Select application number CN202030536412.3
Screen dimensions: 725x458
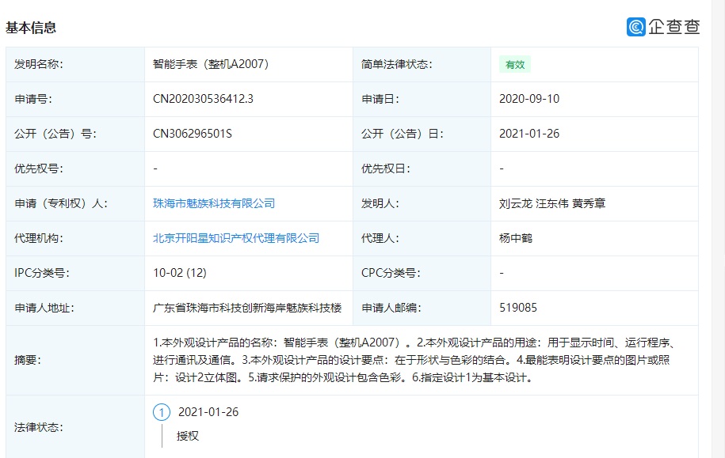[203, 99]
